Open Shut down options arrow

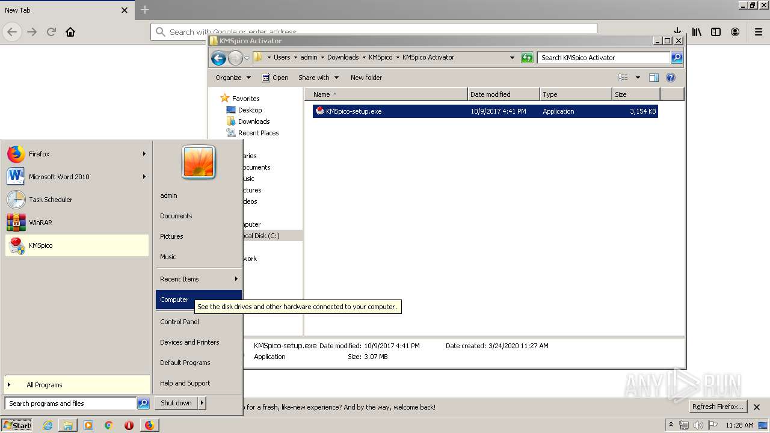tap(202, 403)
